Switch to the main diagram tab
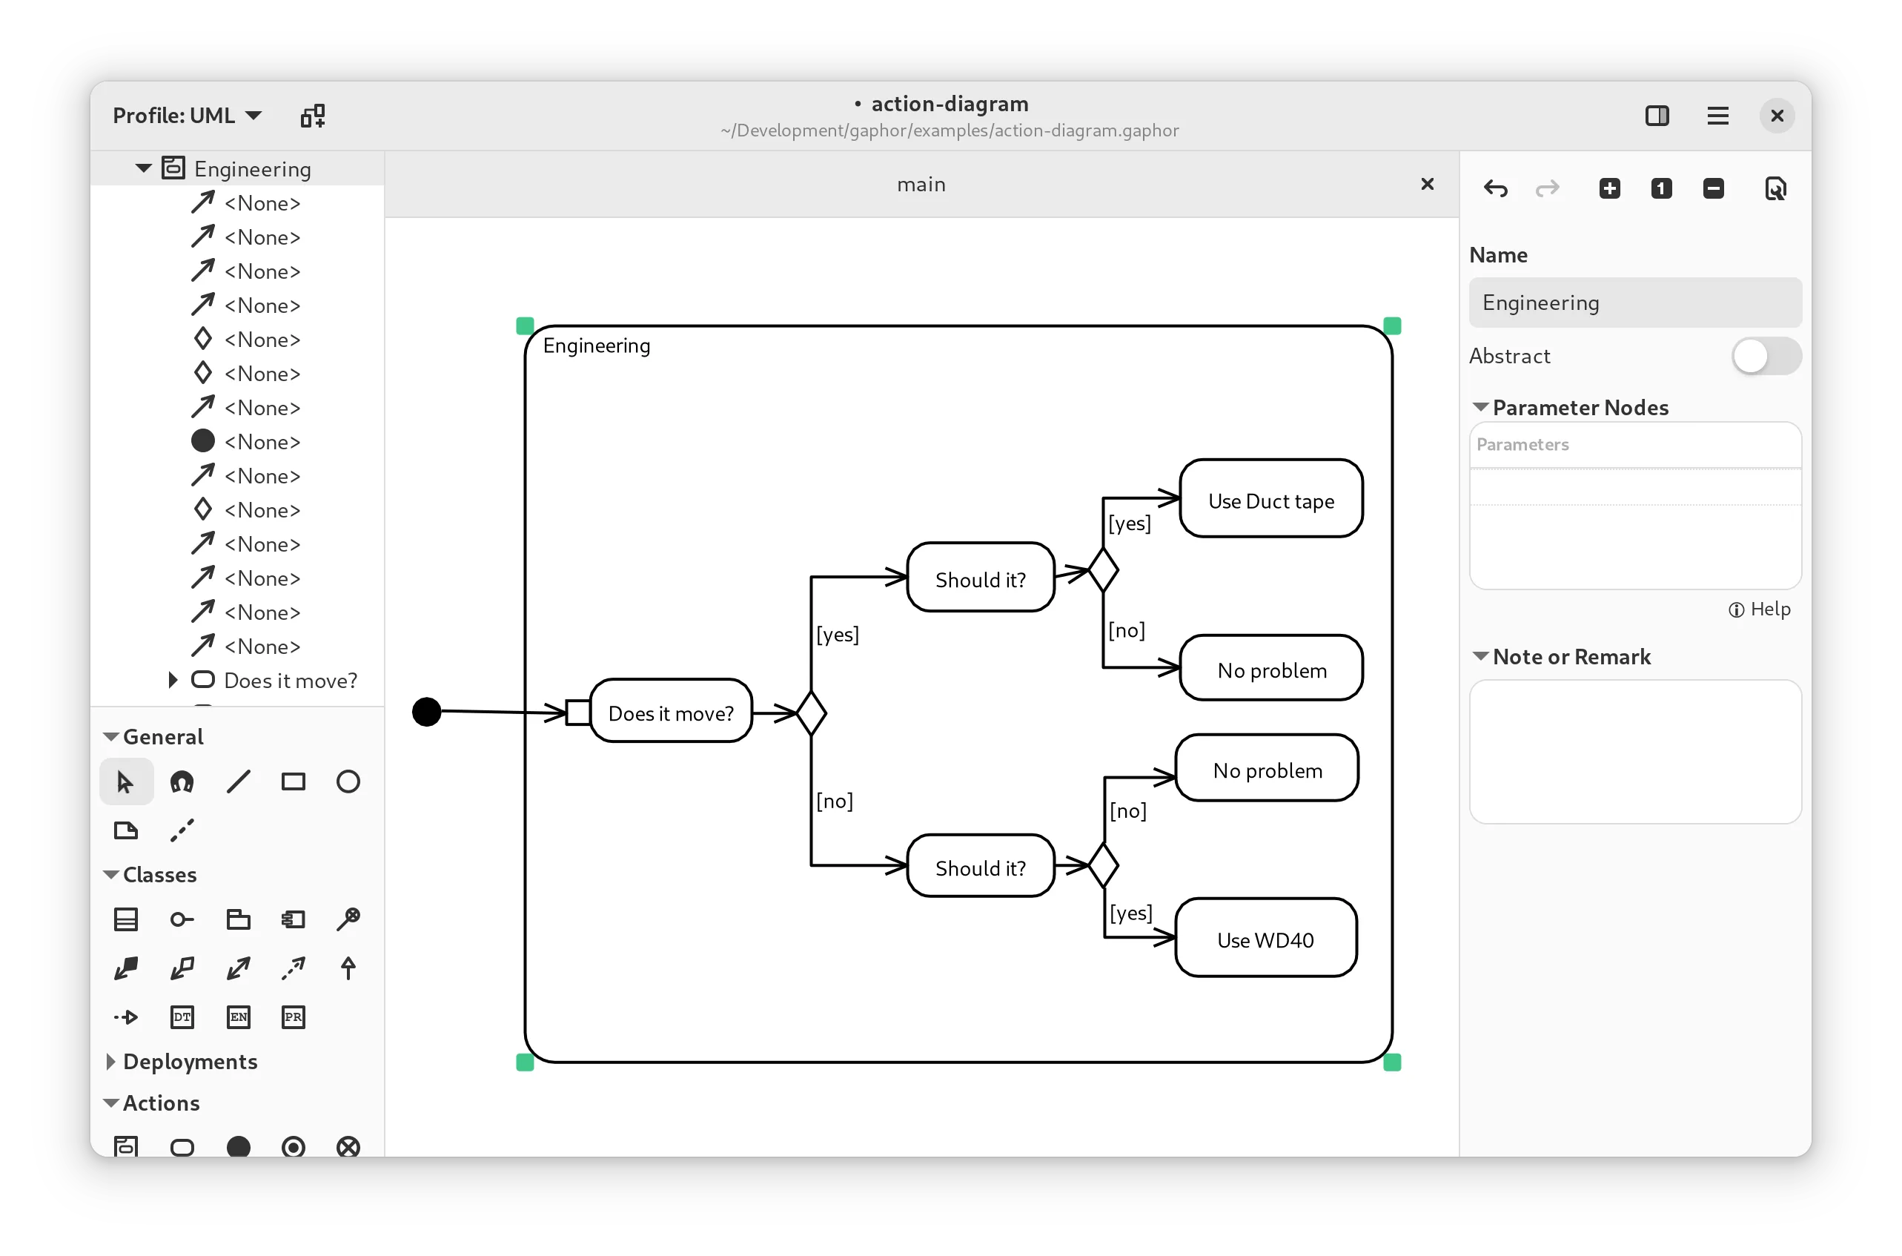The width and height of the screenshot is (1902, 1256). [921, 185]
